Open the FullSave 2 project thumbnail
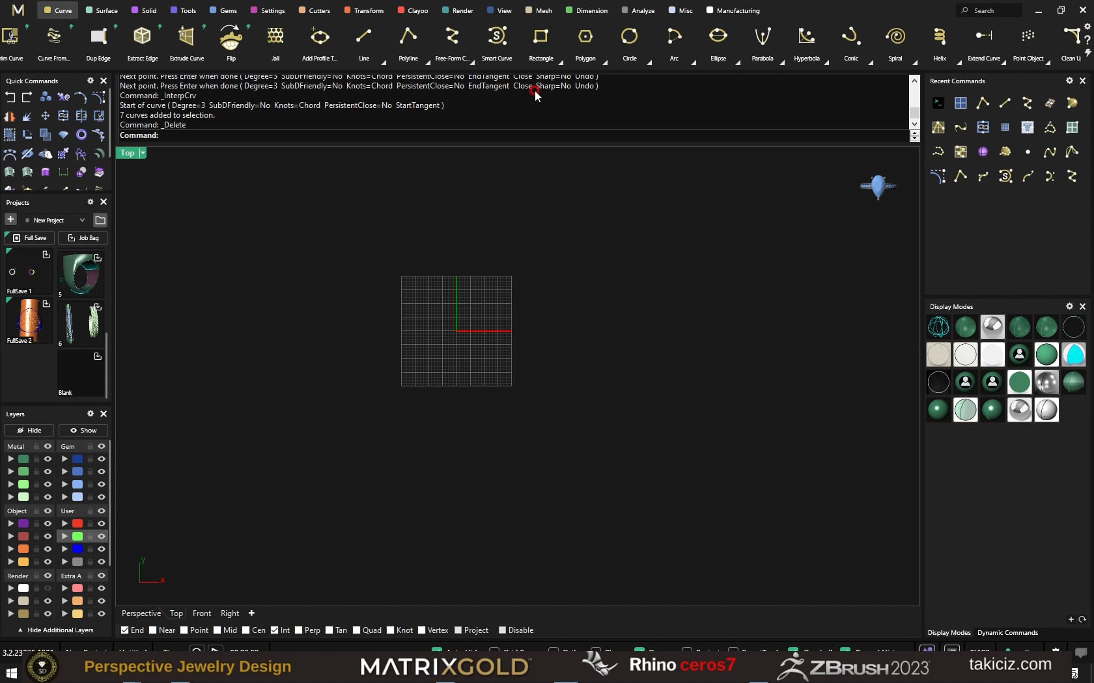The width and height of the screenshot is (1094, 683). (x=29, y=321)
